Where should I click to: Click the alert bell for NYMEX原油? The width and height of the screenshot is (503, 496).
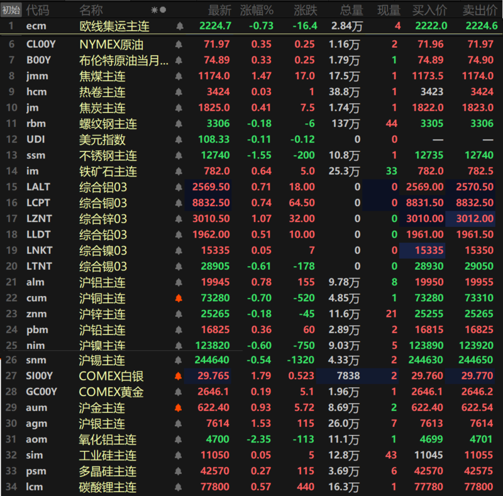click(179, 44)
